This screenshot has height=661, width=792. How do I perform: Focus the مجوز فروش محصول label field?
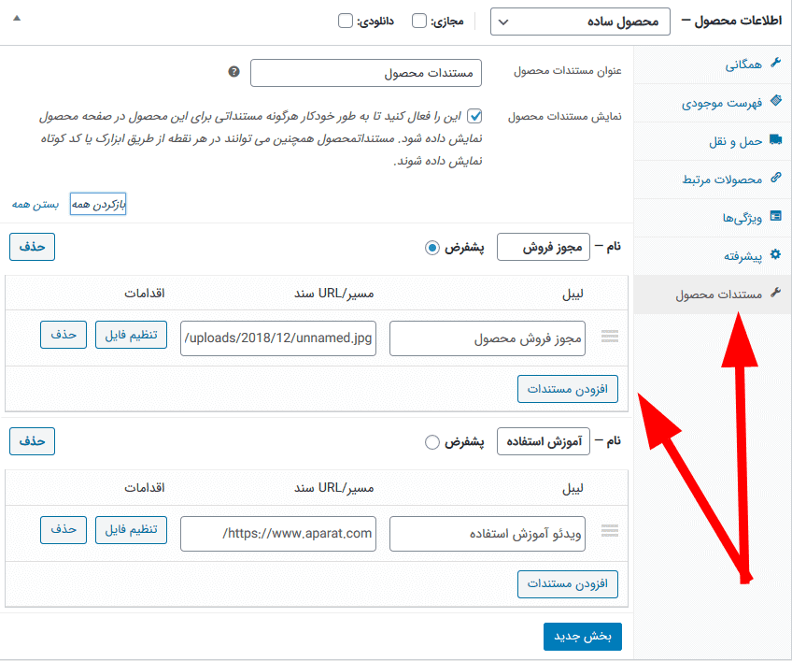(x=487, y=338)
